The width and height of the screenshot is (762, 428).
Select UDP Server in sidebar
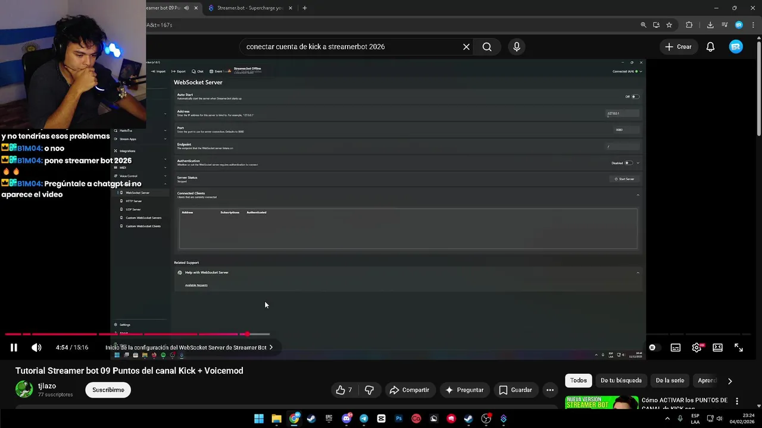[x=133, y=209]
